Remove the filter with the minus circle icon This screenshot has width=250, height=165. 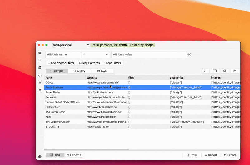pos(189,54)
